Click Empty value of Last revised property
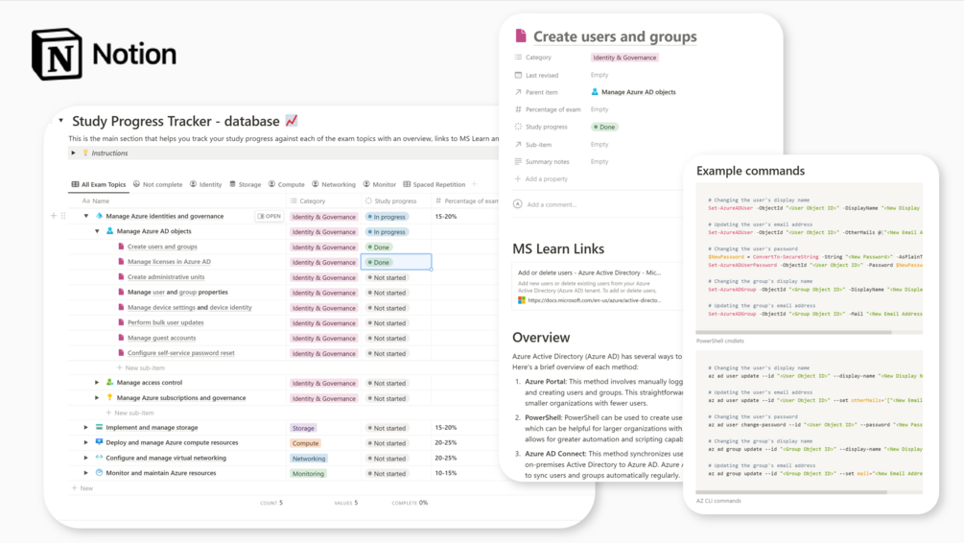964x543 pixels. click(600, 75)
